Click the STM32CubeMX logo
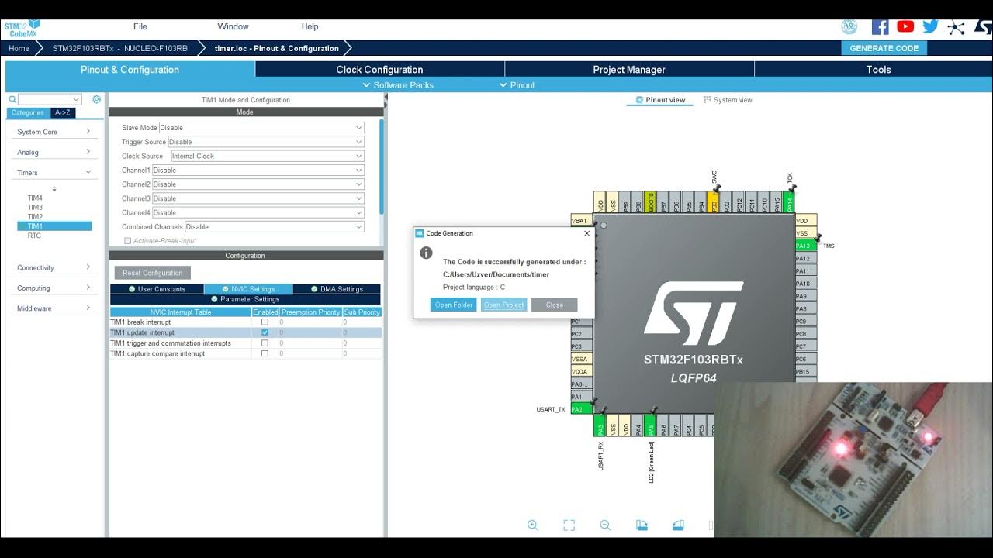 22,29
